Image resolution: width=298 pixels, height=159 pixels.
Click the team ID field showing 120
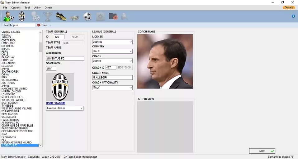(x=59, y=37)
